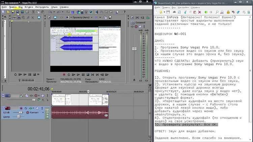Open the Правка menu in Vegas Pro
Screen dimensions: 253x142
click(12, 7)
